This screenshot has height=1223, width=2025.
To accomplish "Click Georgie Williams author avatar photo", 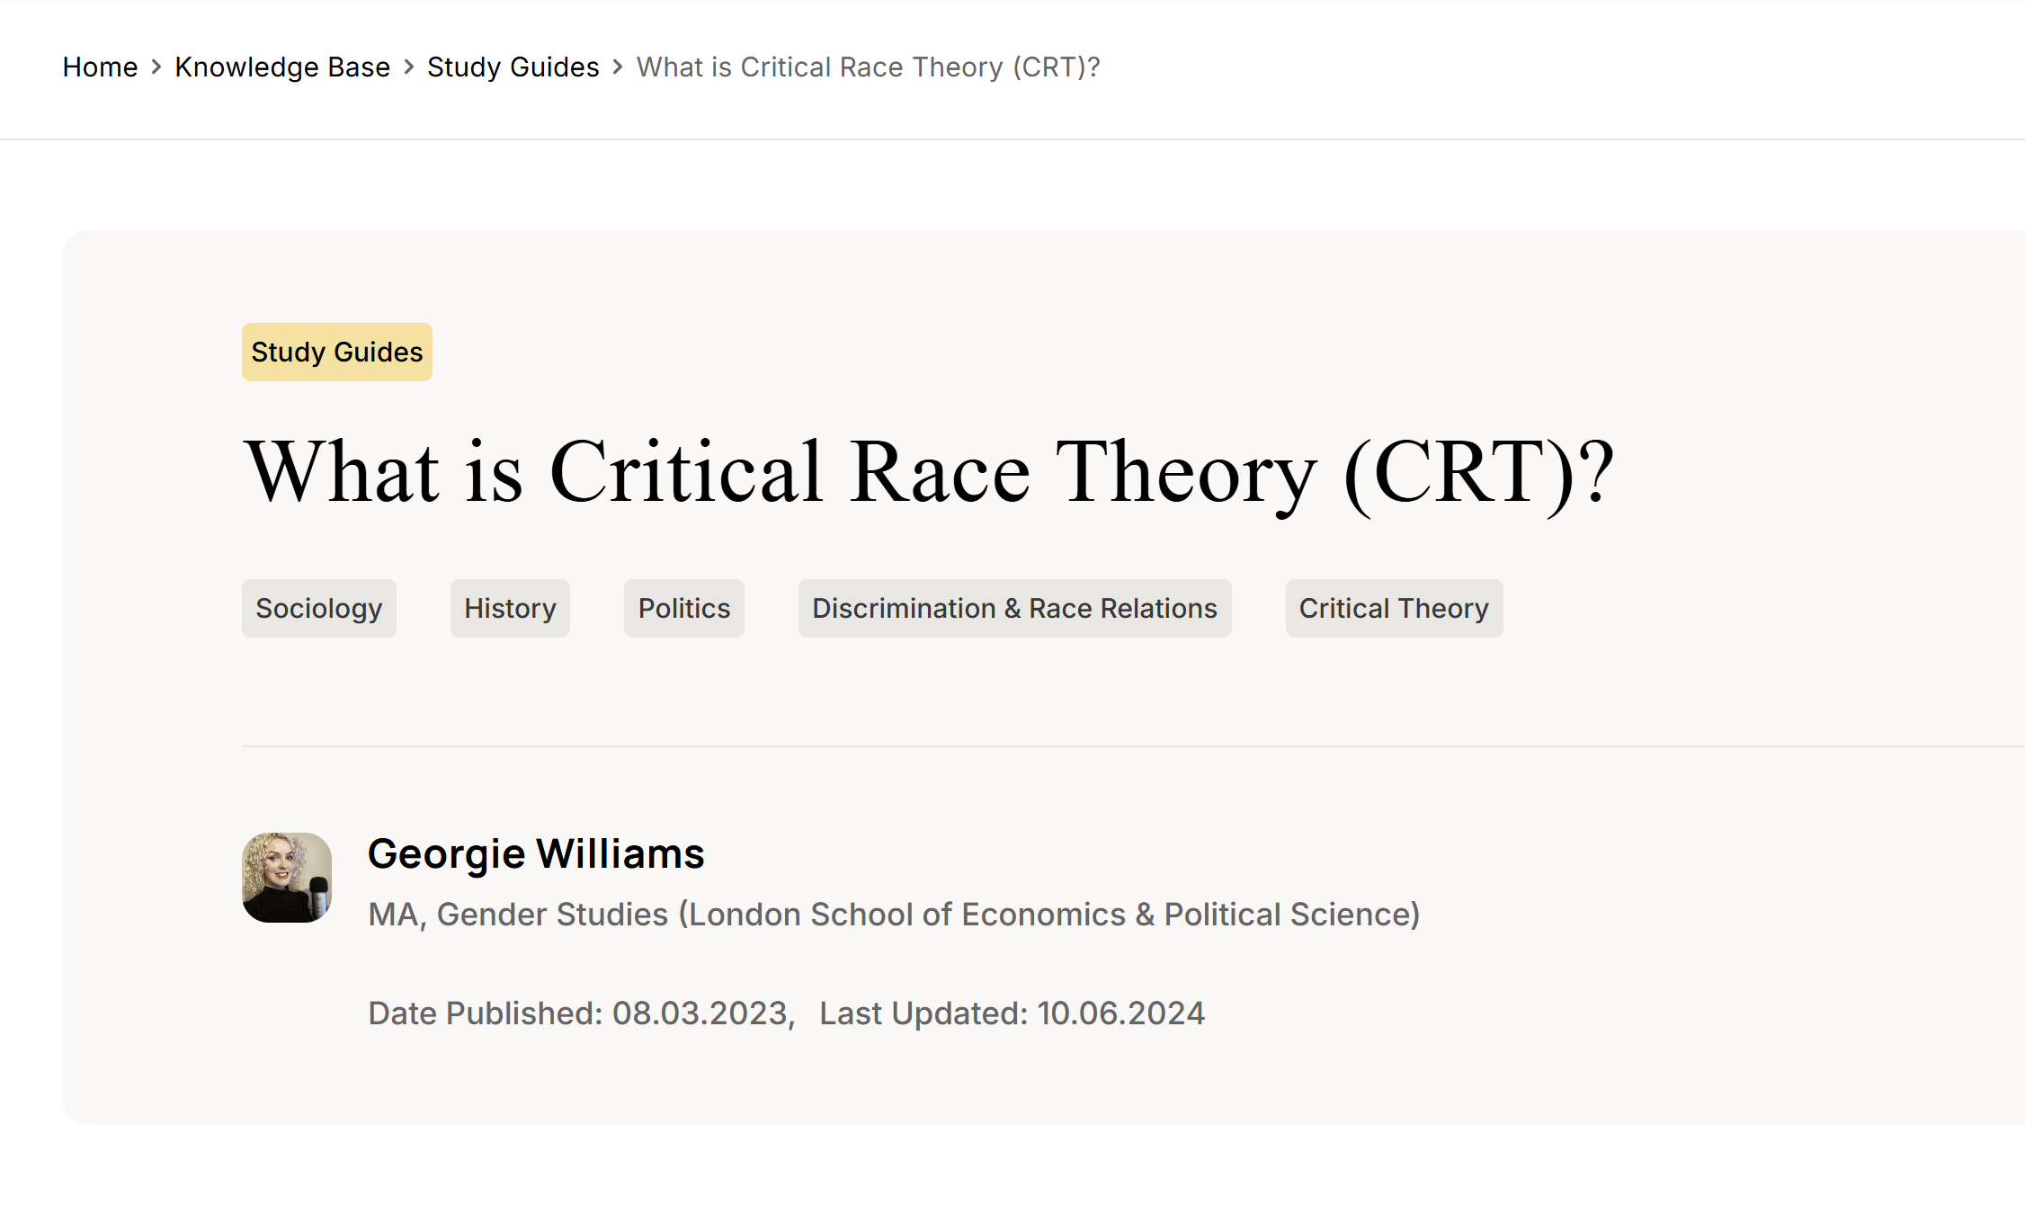I will point(287,877).
